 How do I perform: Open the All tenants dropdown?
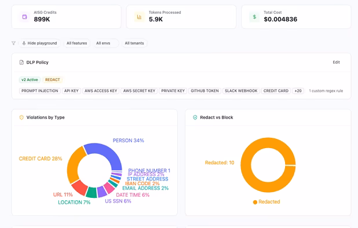pos(134,43)
